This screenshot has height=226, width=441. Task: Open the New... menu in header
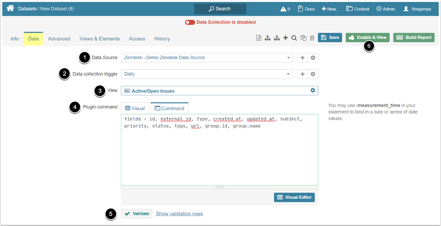coord(330,9)
